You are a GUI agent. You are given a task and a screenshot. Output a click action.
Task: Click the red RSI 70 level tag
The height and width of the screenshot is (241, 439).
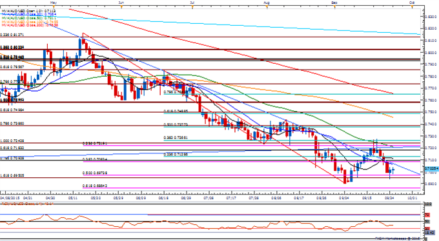pos(427,215)
